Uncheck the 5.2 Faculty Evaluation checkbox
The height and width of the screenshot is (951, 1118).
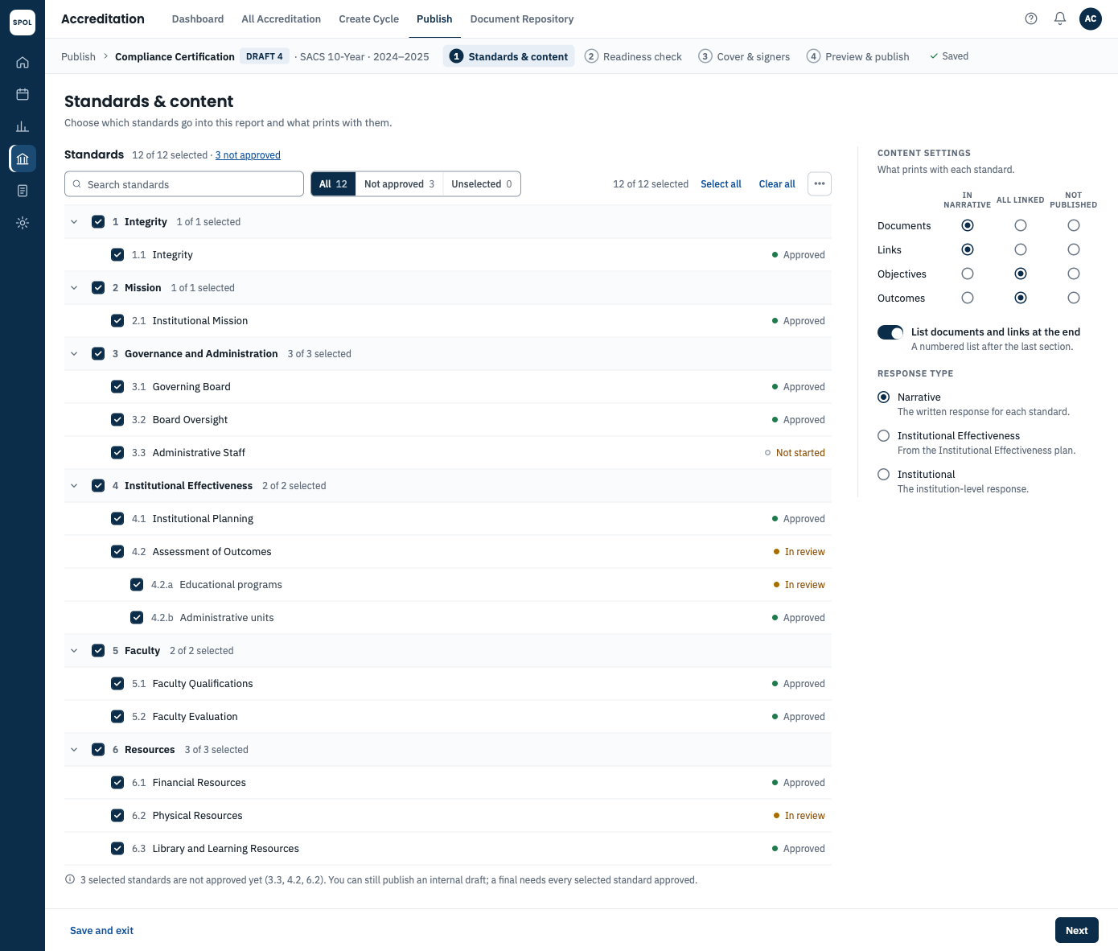[117, 717]
